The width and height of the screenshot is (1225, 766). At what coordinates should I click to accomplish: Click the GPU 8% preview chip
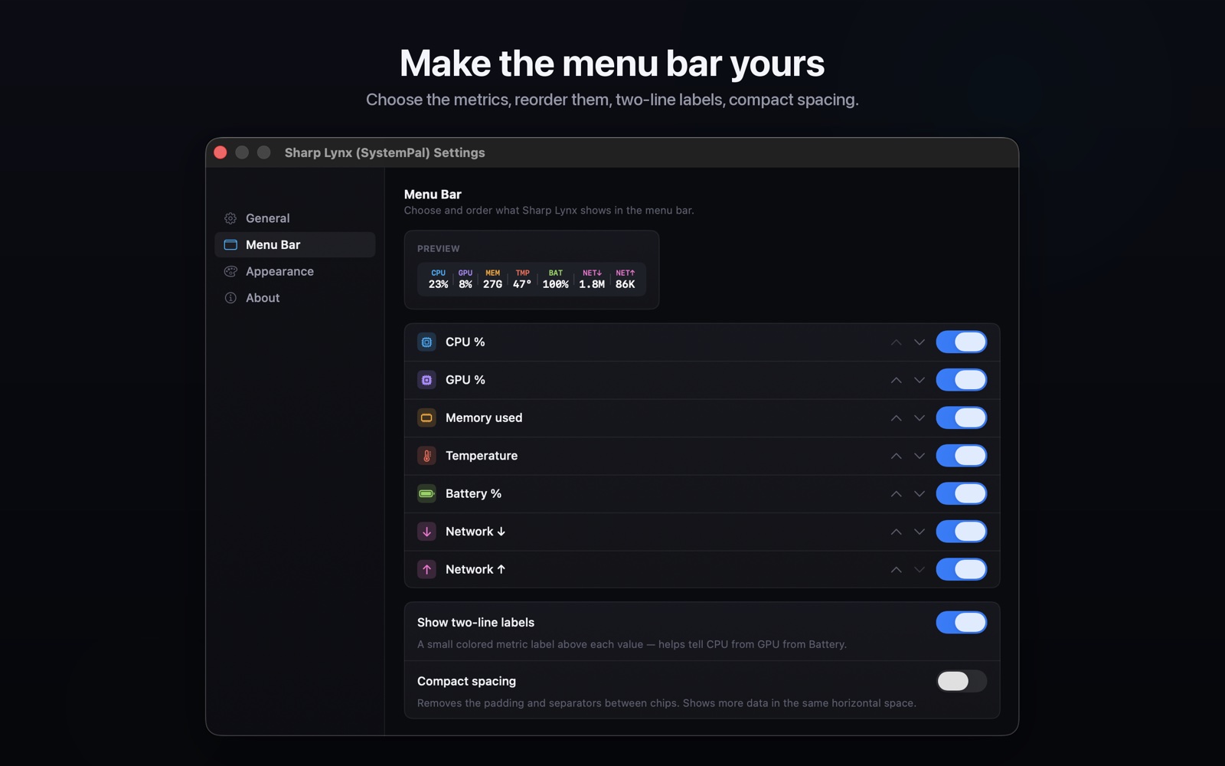click(x=465, y=279)
